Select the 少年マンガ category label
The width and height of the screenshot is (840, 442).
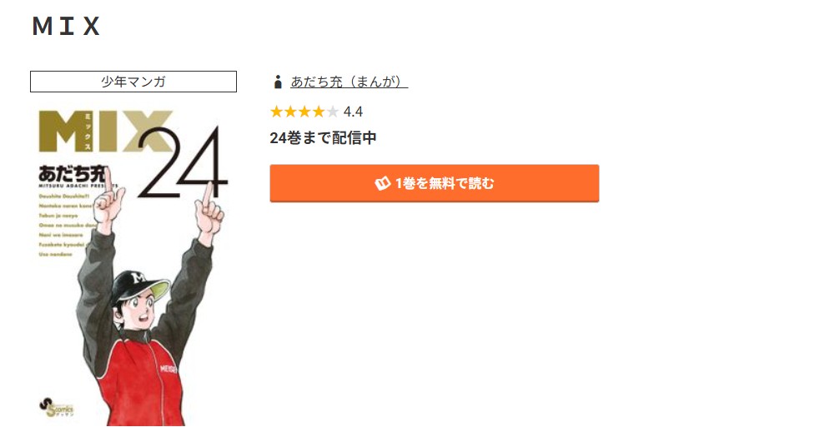pyautogui.click(x=133, y=82)
